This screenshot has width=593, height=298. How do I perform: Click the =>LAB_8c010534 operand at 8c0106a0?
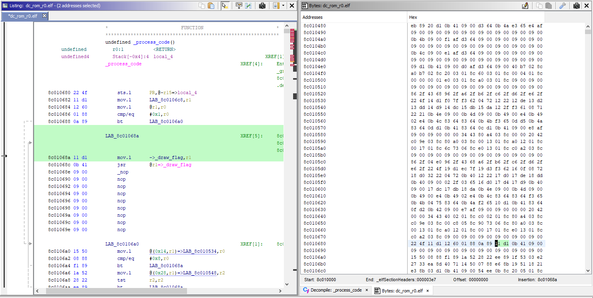point(200,251)
